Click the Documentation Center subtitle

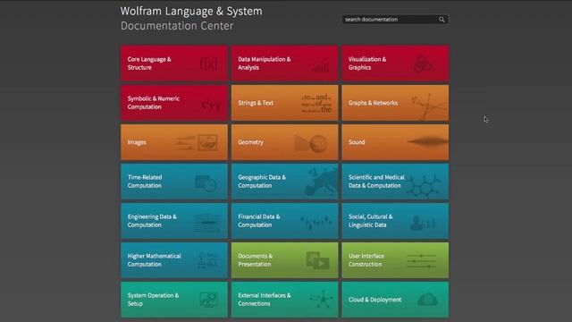(177, 26)
